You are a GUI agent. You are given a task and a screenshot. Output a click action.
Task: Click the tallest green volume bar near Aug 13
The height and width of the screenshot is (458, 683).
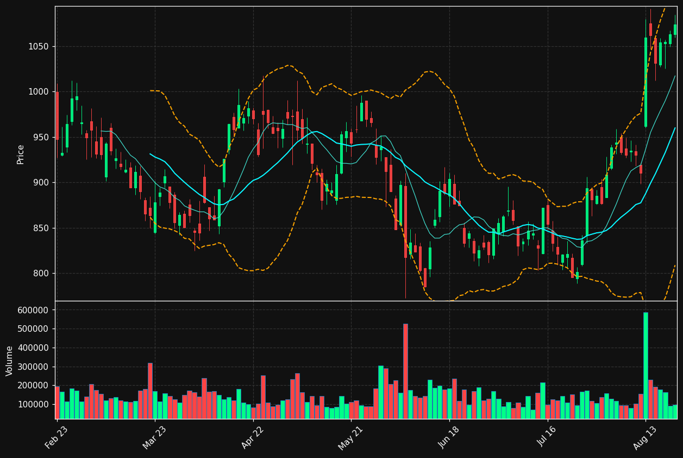coord(646,366)
